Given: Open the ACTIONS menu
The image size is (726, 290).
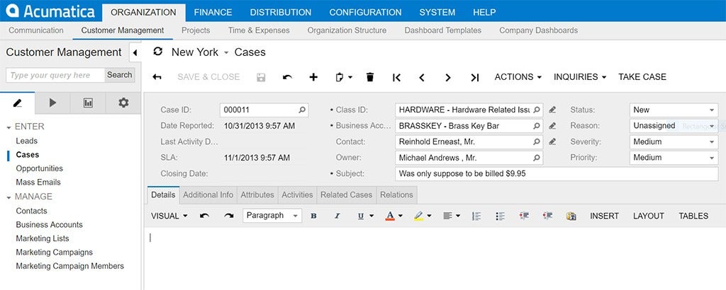Looking at the screenshot, I should 518,77.
